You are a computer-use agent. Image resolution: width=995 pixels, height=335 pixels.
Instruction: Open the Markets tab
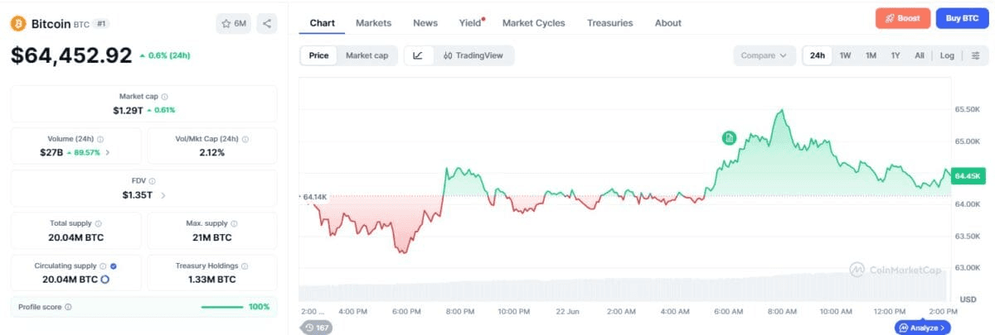pos(373,23)
